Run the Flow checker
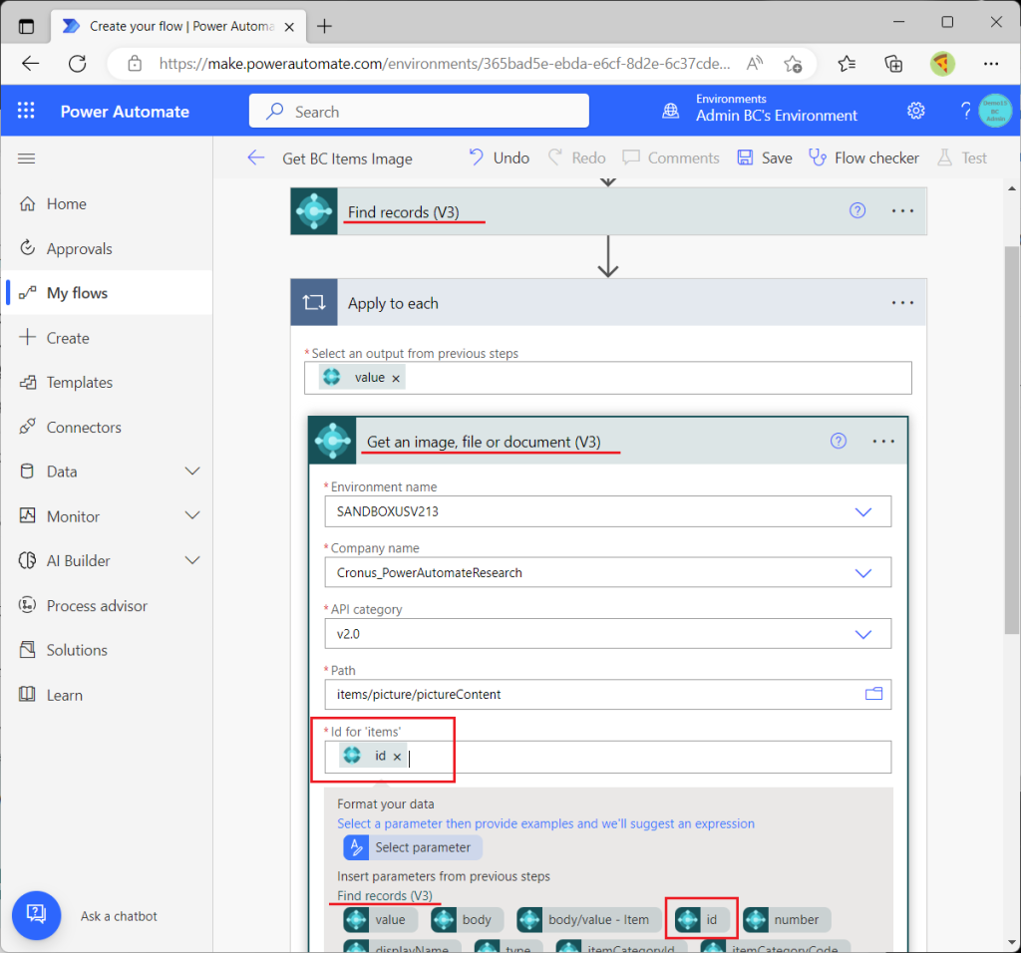The image size is (1021, 953). click(x=863, y=158)
